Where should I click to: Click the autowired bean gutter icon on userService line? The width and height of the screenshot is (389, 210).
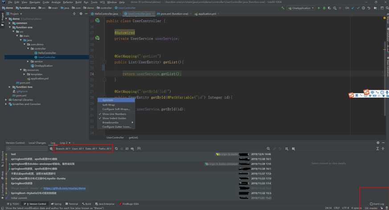click(98, 38)
